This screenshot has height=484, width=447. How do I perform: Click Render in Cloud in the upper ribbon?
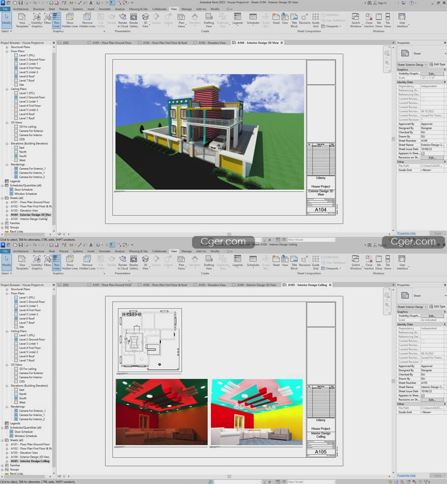(122, 20)
